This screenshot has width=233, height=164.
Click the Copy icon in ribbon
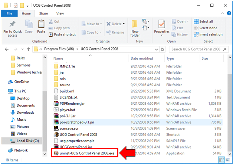click(29, 25)
